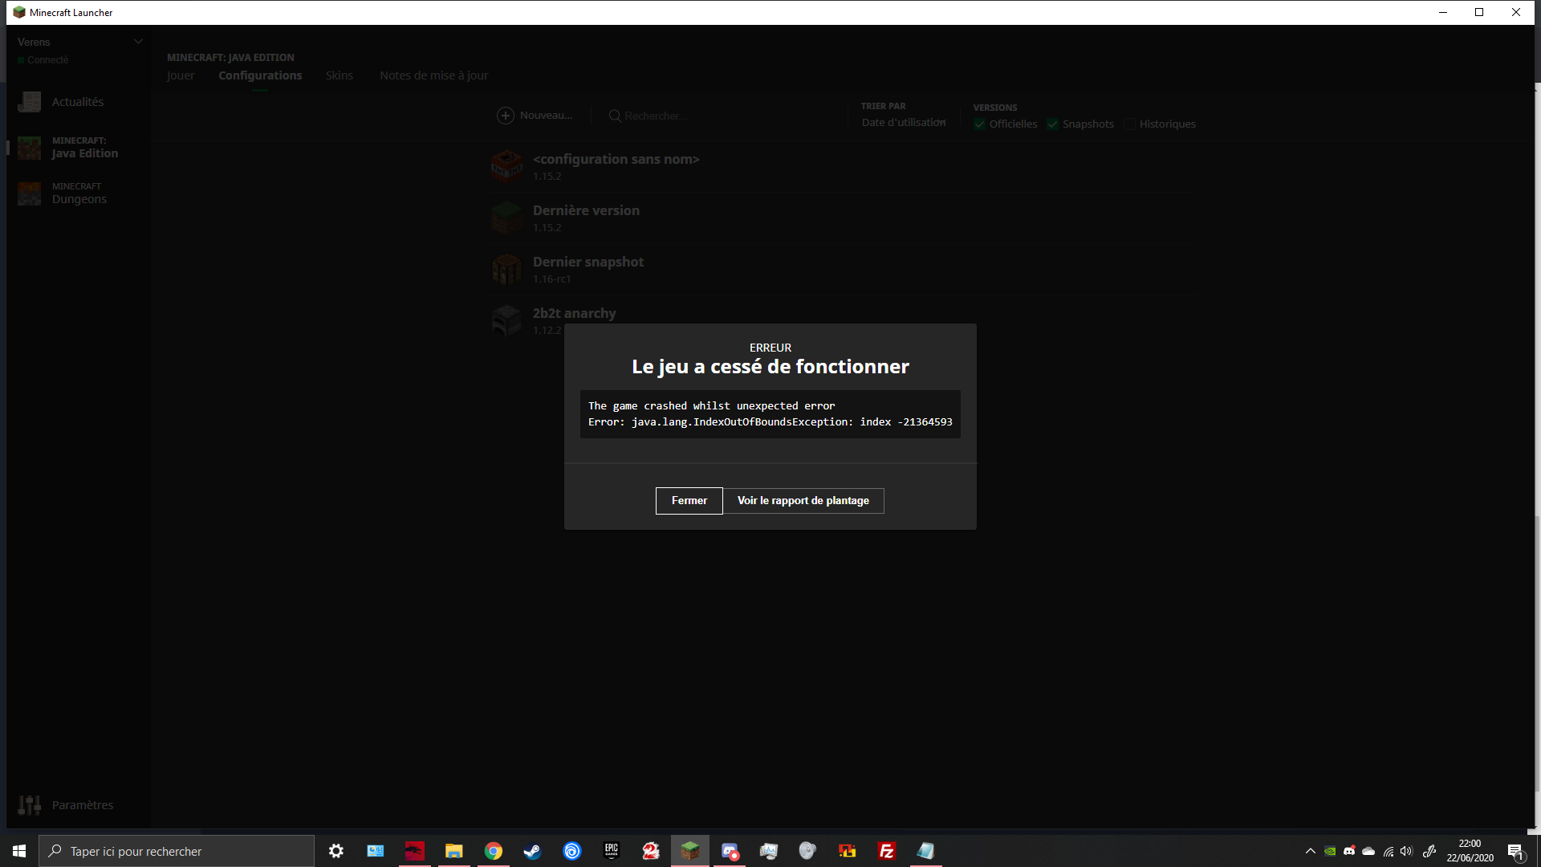Open Notes de mise à jour tab
The image size is (1541, 867).
coord(433,75)
